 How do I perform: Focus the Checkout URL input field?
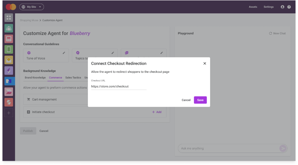click(x=118, y=86)
